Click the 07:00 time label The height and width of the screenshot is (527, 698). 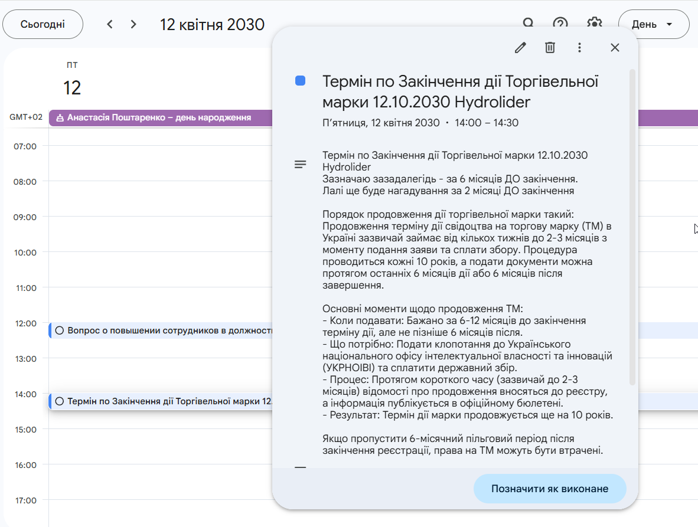[x=25, y=146]
